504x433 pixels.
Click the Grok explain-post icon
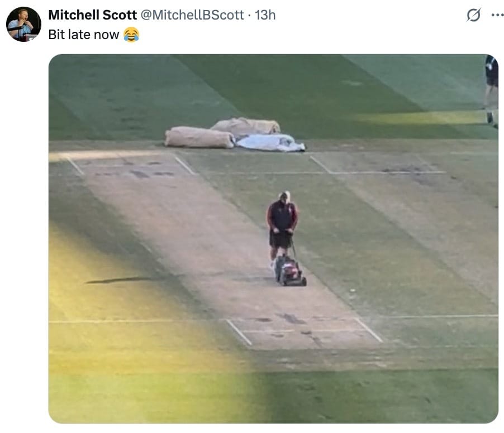(x=473, y=15)
